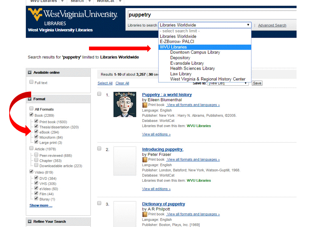315x227 pixels.
Task: Collapse the Refine Your Search section
Action: (30, 221)
